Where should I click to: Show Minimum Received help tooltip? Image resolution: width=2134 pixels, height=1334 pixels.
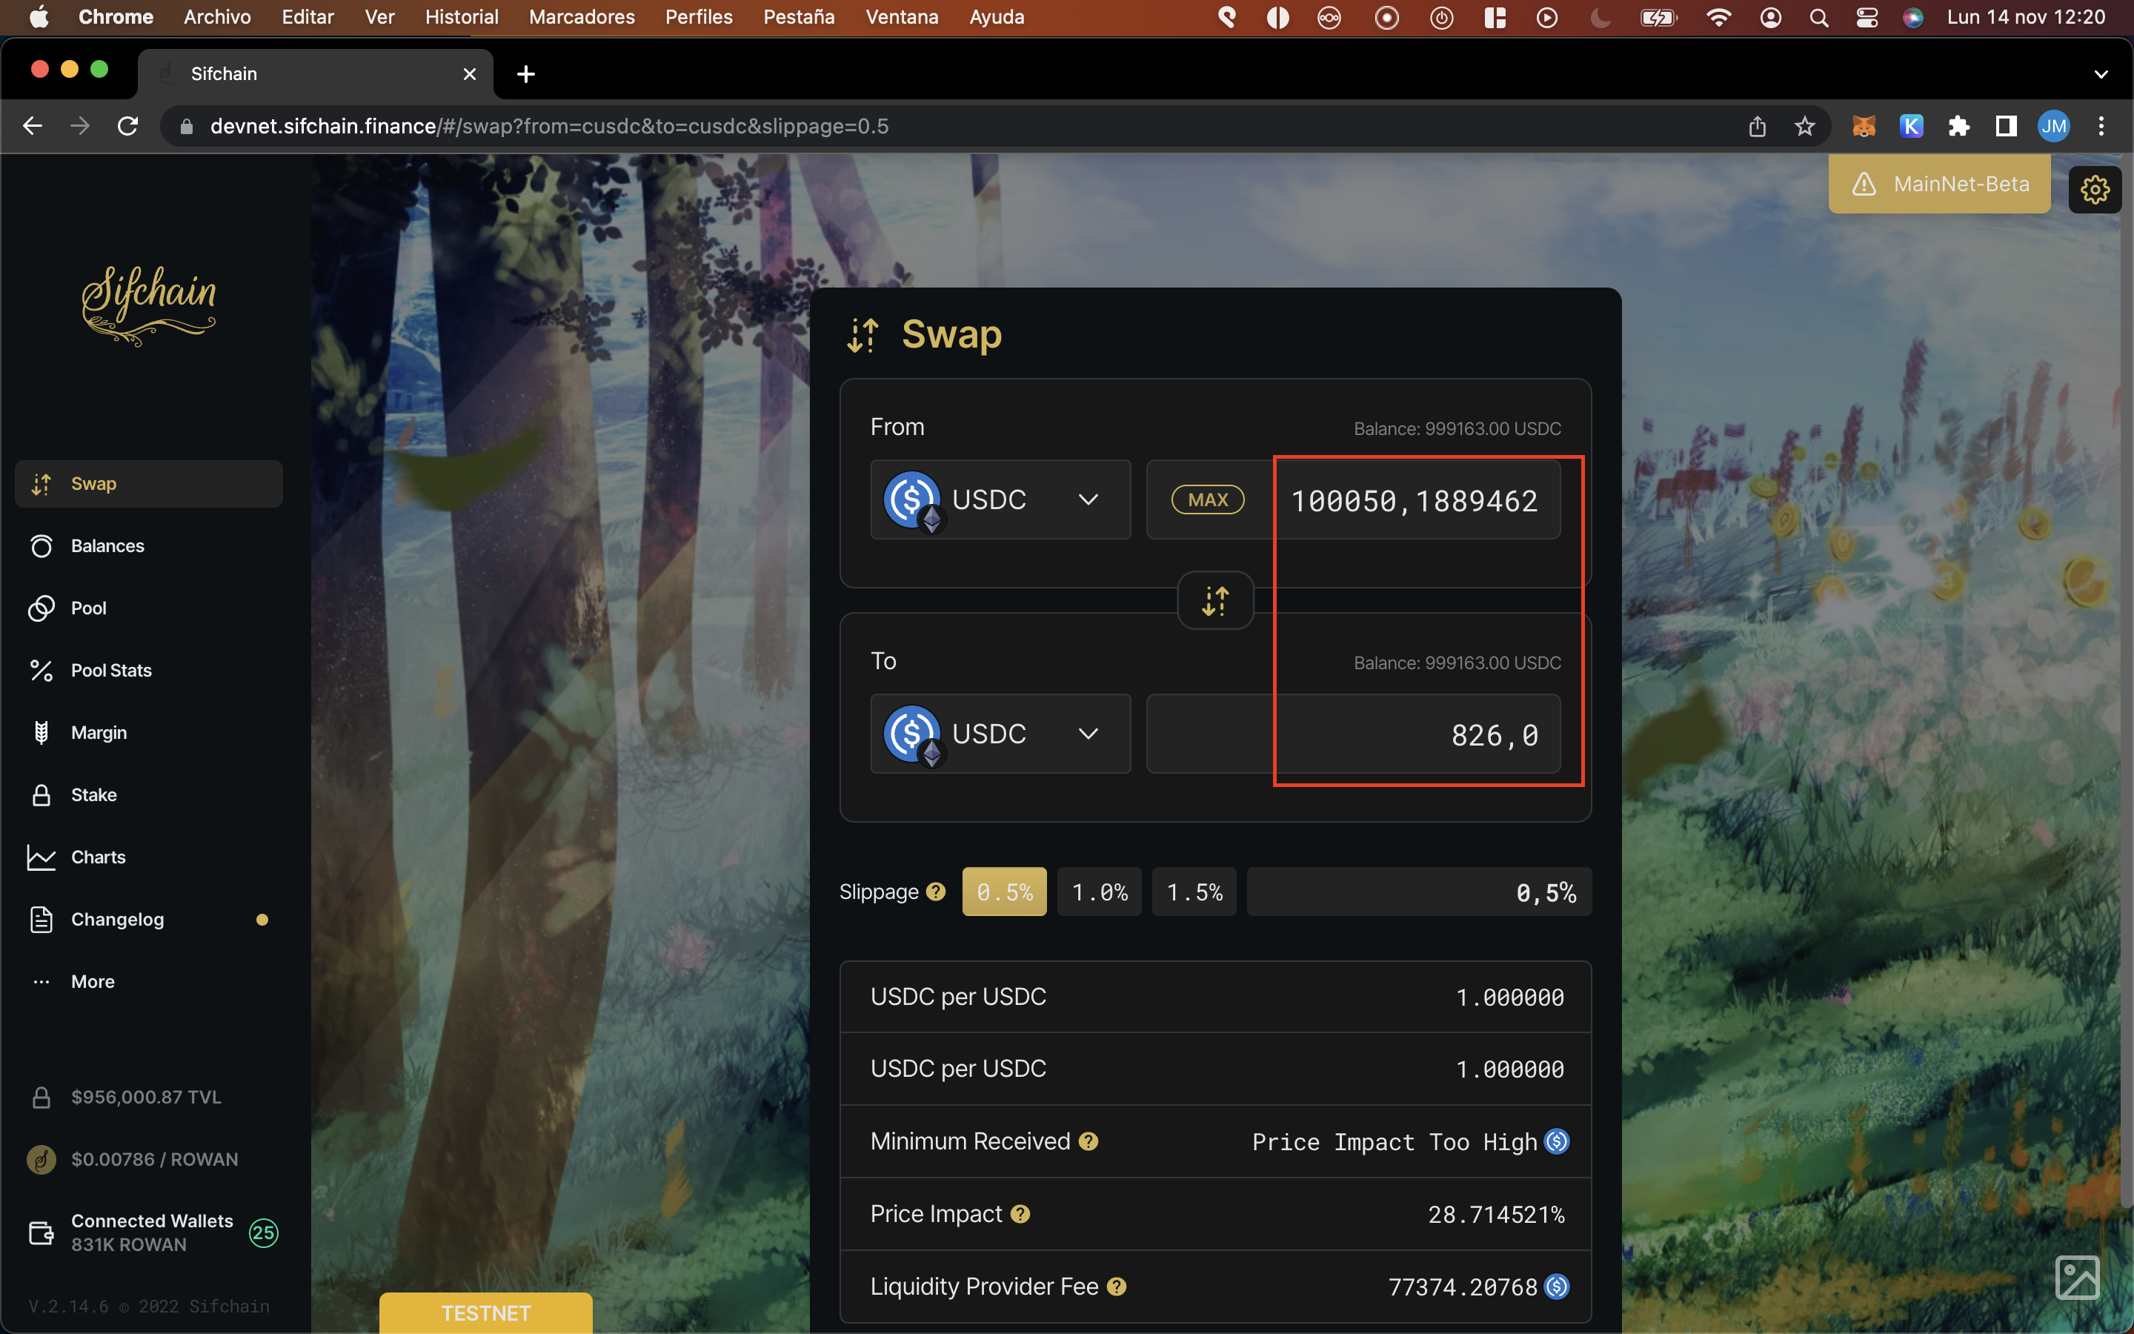pos(1088,1141)
